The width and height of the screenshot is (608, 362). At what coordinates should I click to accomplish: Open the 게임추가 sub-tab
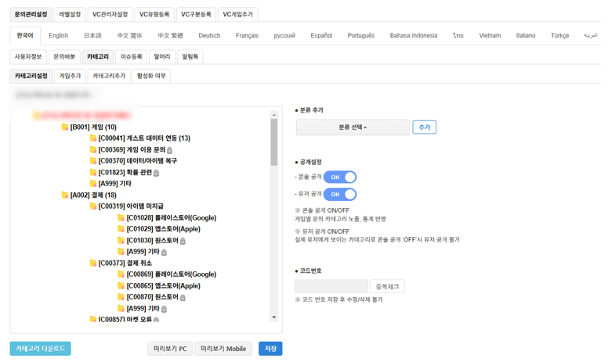point(70,76)
